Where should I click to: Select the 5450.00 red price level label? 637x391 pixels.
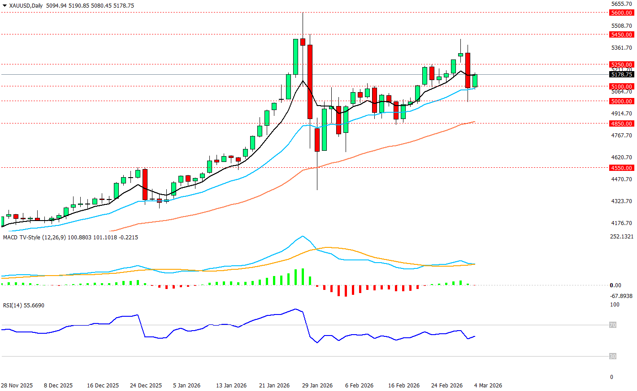pyautogui.click(x=621, y=35)
